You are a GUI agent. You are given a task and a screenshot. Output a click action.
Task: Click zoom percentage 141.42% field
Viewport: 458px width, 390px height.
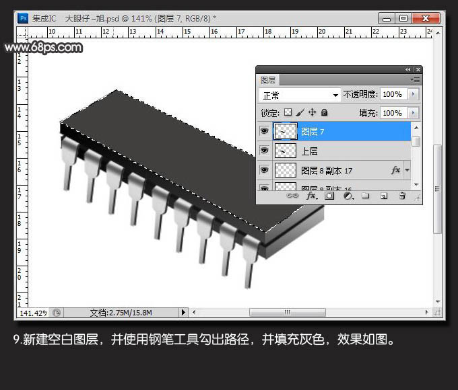33,313
